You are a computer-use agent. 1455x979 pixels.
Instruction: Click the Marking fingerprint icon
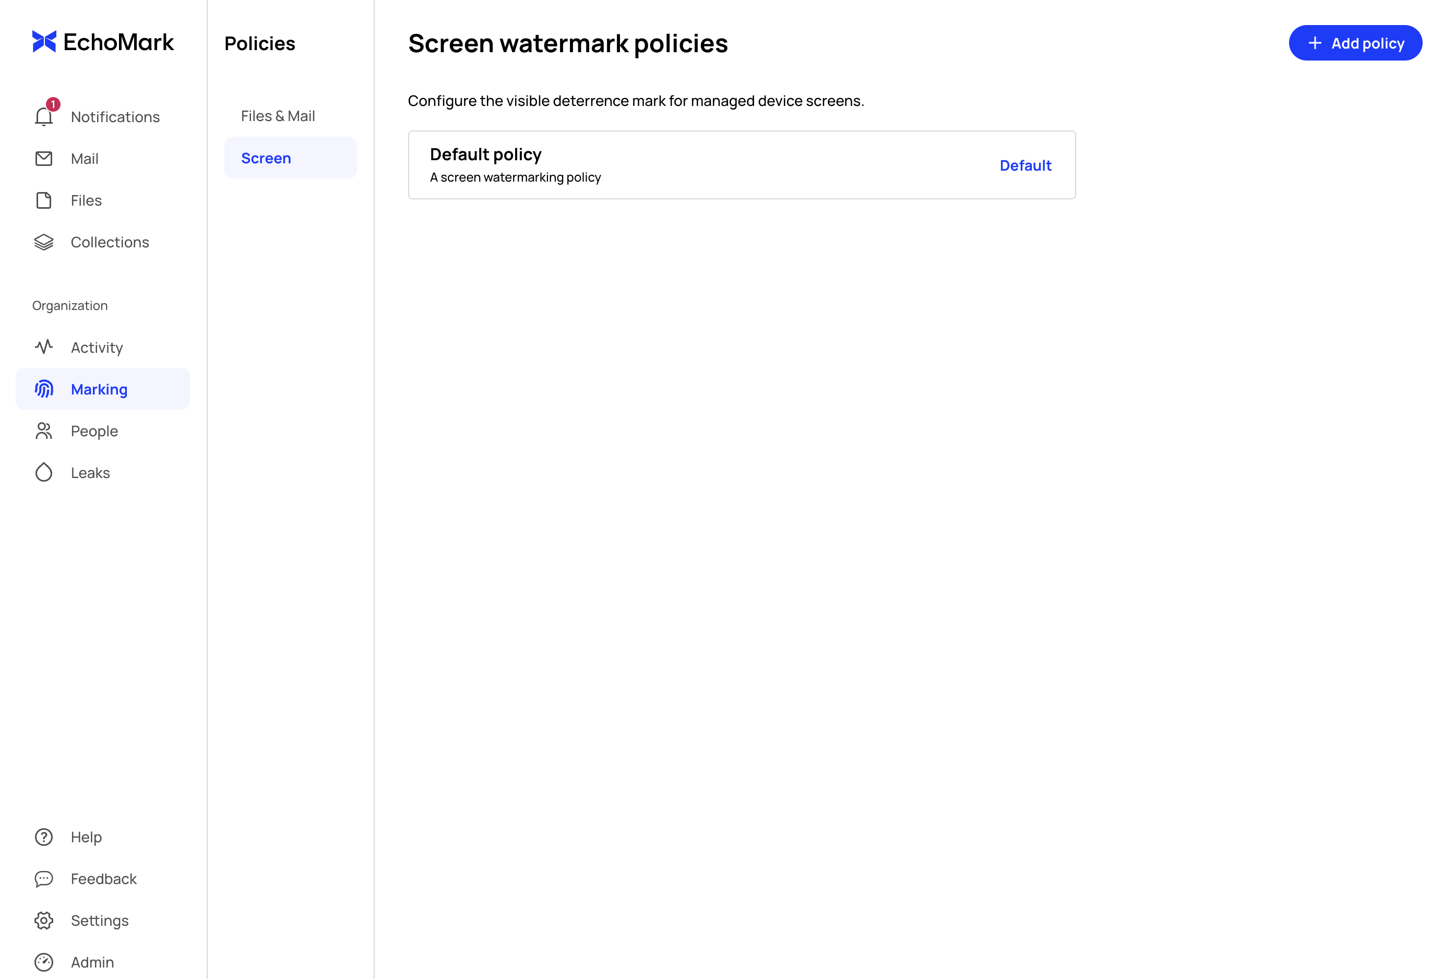tap(44, 389)
